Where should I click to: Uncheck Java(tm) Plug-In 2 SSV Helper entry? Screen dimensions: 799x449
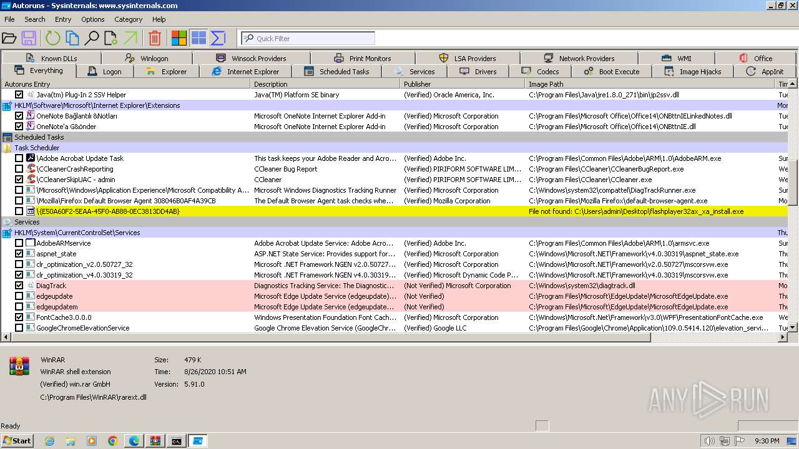coord(19,95)
